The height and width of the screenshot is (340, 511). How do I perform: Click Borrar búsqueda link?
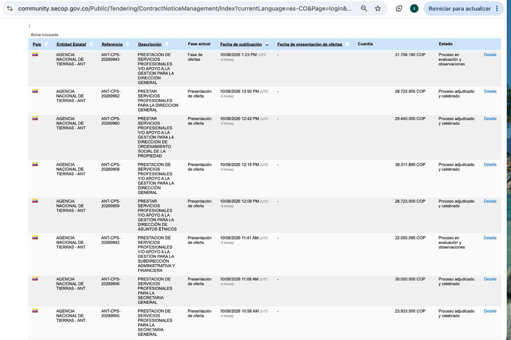45,34
